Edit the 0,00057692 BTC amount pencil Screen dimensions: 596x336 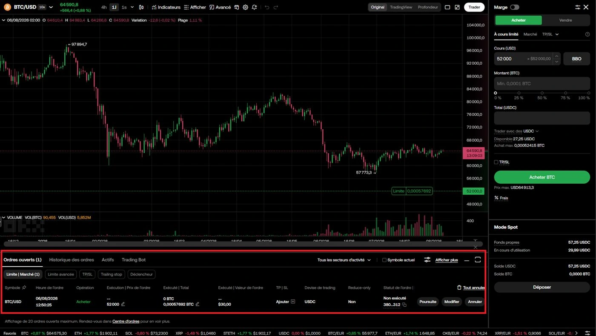tap(198, 304)
